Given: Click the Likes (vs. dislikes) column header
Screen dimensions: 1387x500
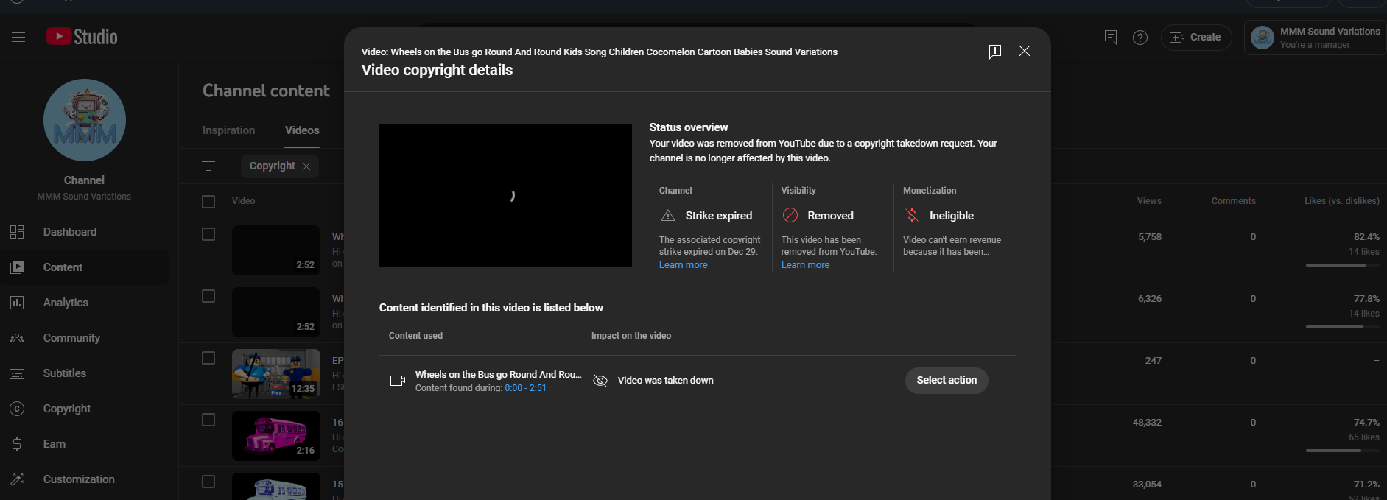Looking at the screenshot, I should coord(1342,201).
